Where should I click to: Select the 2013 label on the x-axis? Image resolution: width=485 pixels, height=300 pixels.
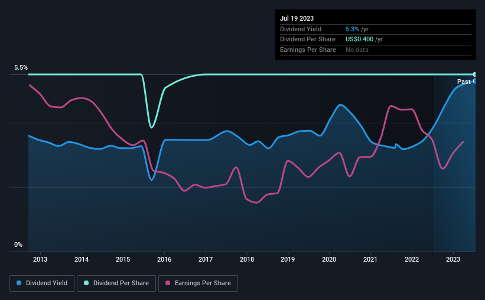tap(40, 259)
